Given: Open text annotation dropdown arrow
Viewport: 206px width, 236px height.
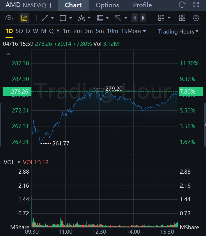Looking at the screenshot, I should 107,18.
